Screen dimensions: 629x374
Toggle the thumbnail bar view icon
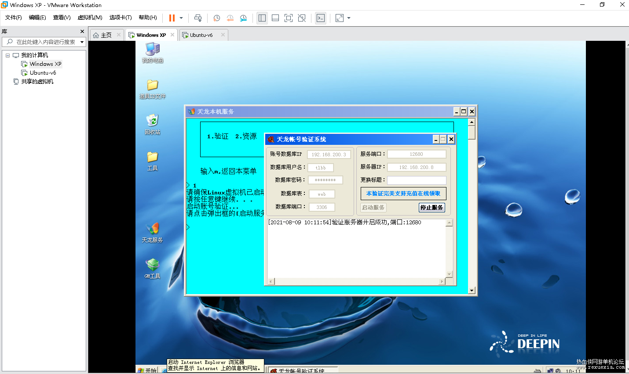[275, 18]
